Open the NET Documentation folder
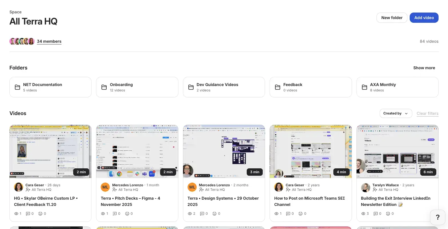 click(50, 87)
